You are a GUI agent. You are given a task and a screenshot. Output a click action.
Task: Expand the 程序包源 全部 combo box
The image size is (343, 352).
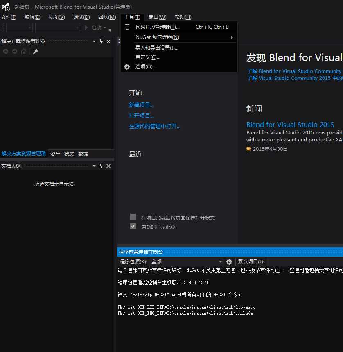(x=187, y=262)
